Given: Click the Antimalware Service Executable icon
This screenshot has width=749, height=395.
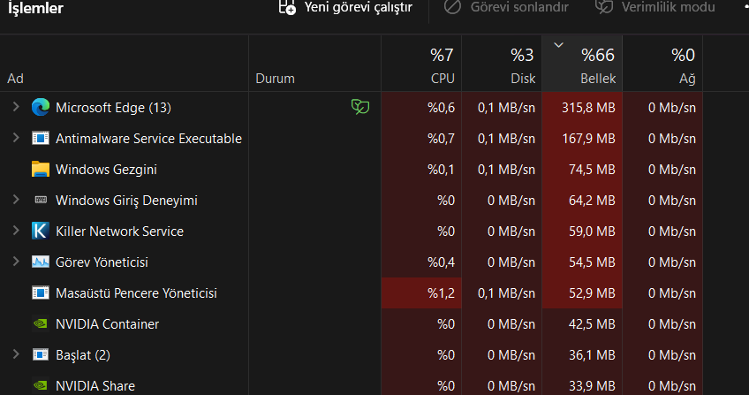Looking at the screenshot, I should tap(41, 139).
